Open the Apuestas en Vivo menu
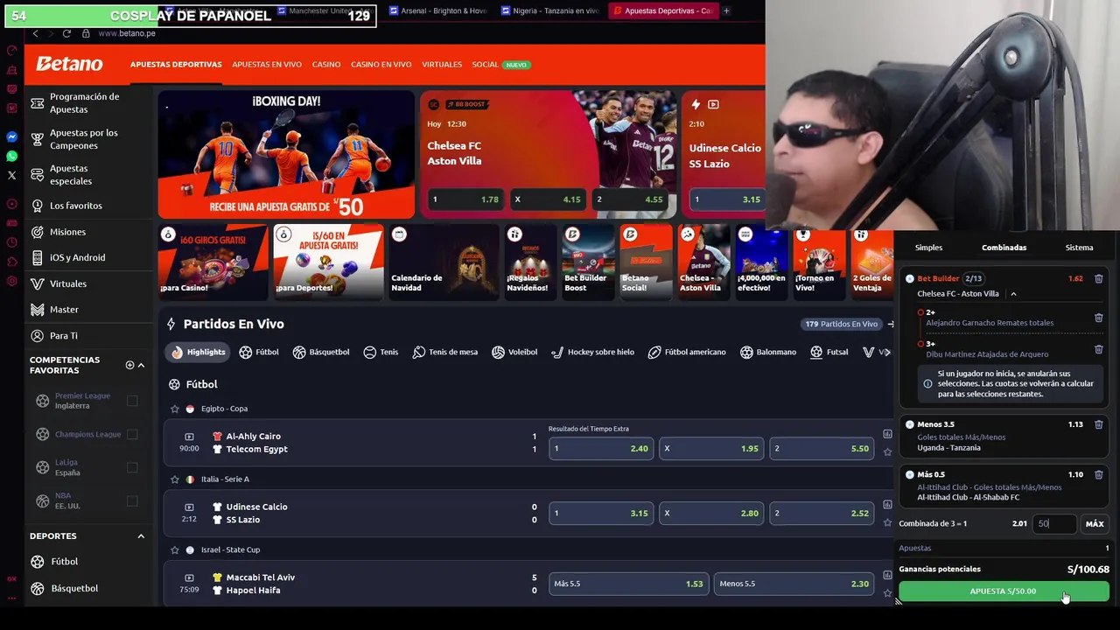The width and height of the screenshot is (1120, 630). 267,65
